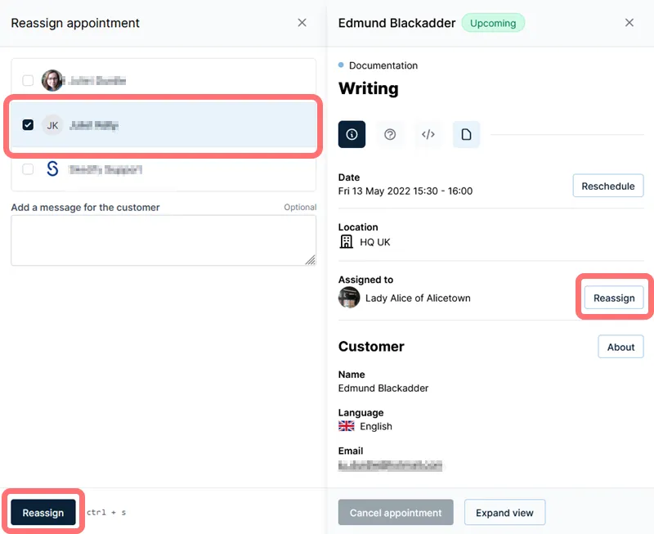
Task: Click the Cancel appointment button
Action: [x=396, y=512]
